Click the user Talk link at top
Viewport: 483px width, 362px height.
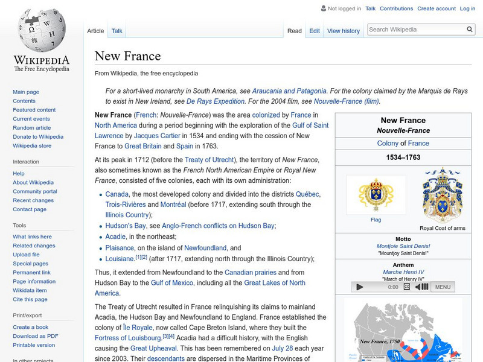[x=370, y=8]
